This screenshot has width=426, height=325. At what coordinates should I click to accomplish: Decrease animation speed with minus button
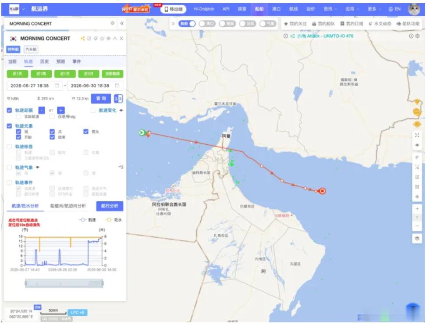pyautogui.click(x=42, y=110)
